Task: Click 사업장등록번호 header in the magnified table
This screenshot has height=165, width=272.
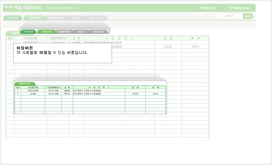Action: (x=53, y=88)
